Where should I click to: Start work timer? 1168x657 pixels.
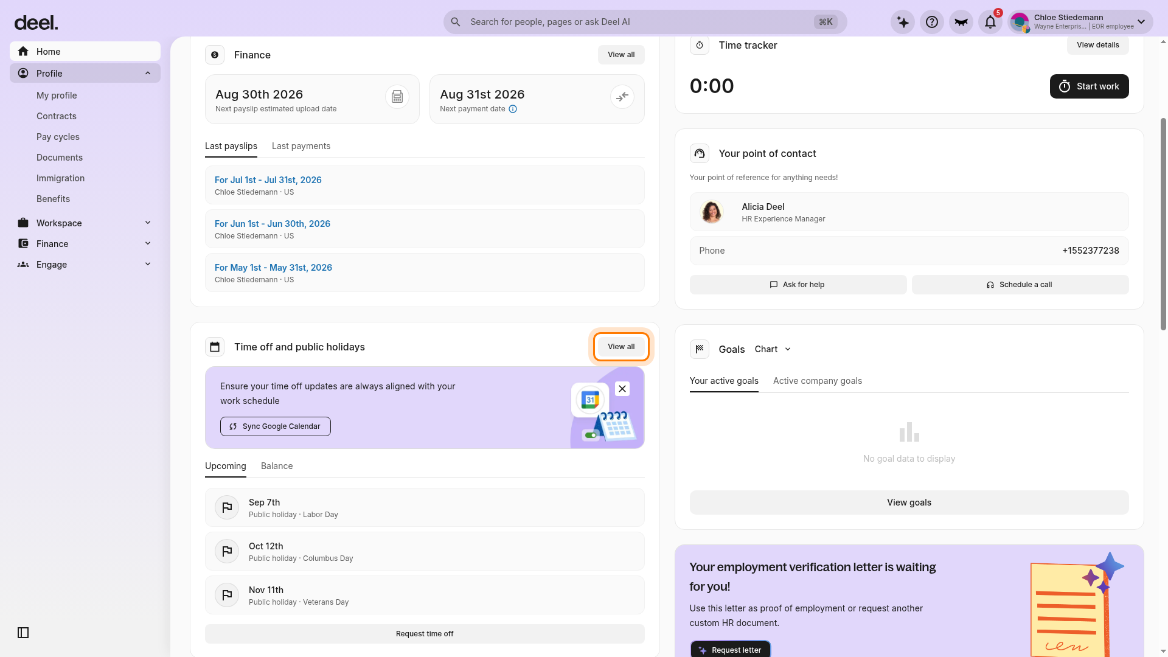pyautogui.click(x=1090, y=86)
